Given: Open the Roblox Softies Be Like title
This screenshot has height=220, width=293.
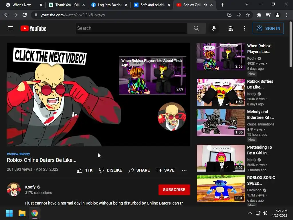Looking at the screenshot, I should coord(260,84).
